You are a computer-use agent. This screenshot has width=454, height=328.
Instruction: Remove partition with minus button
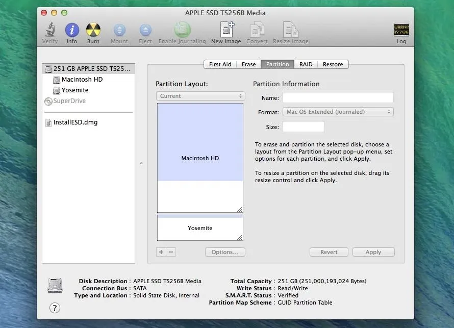pyautogui.click(x=171, y=252)
